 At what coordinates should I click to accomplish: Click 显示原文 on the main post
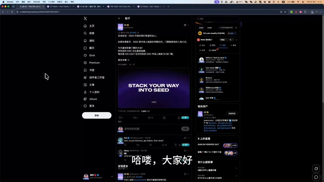coord(133,32)
